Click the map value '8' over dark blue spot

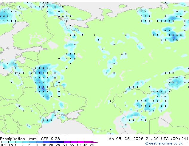pyautogui.click(x=43, y=87)
